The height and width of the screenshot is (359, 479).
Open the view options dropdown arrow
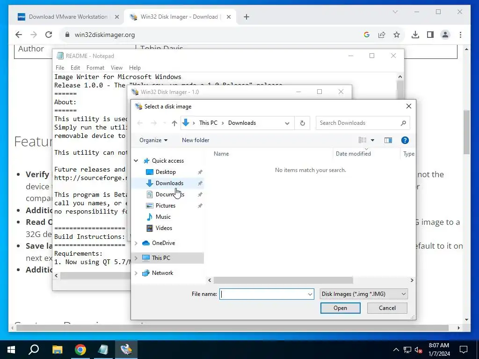coord(372,140)
